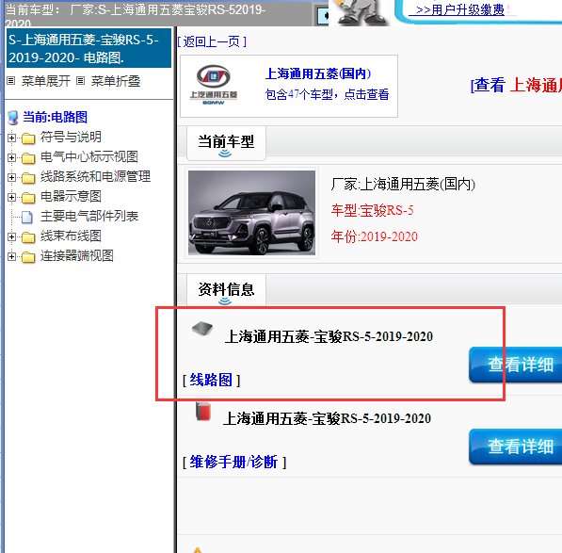Click the 线路系统和电源管理 folder icon
Viewport: 562px width, 553px height.
coord(28,177)
